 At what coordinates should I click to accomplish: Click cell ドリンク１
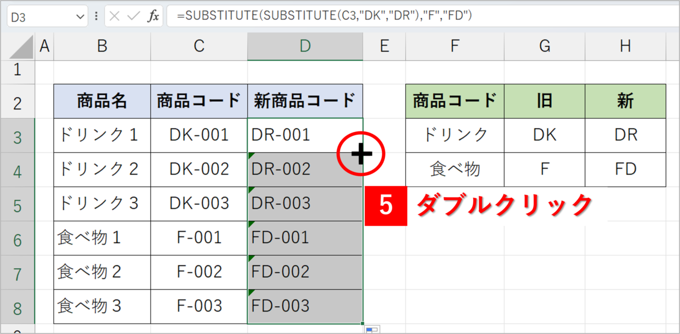[102, 136]
